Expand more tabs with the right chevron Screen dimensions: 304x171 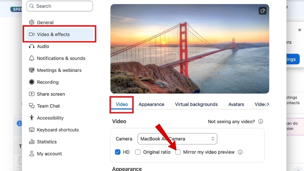[x=268, y=104]
